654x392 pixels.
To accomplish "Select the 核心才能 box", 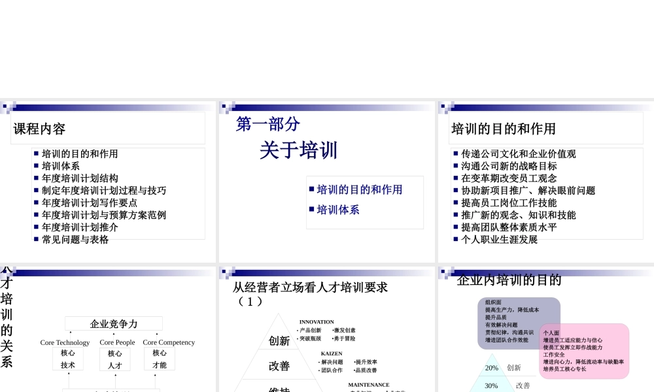I will (x=160, y=359).
